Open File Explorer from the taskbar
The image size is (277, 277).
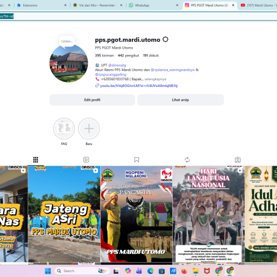pos(196,271)
